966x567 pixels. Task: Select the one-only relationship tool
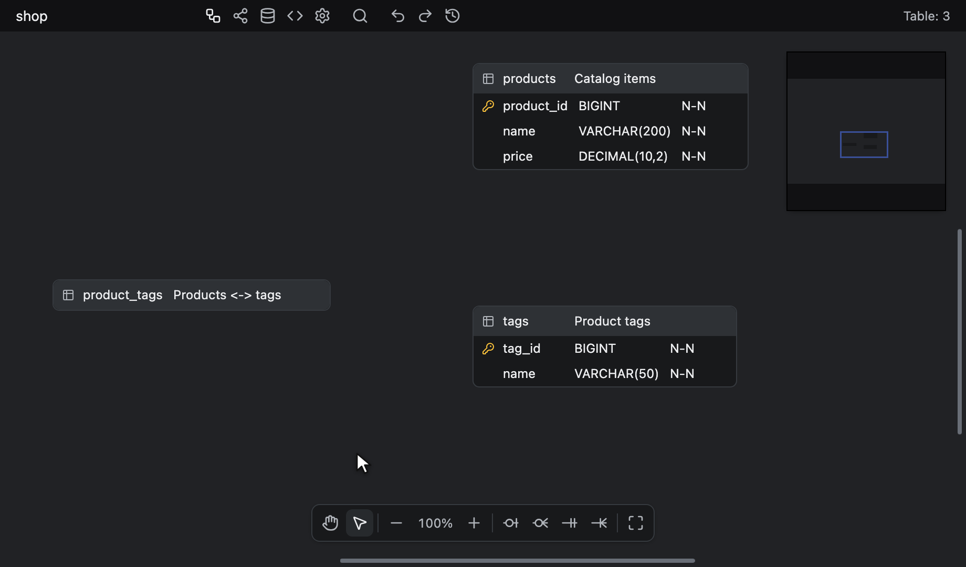[570, 523]
